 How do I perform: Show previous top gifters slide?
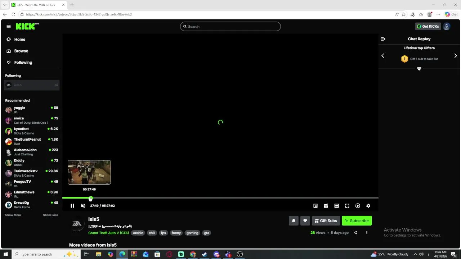click(383, 56)
